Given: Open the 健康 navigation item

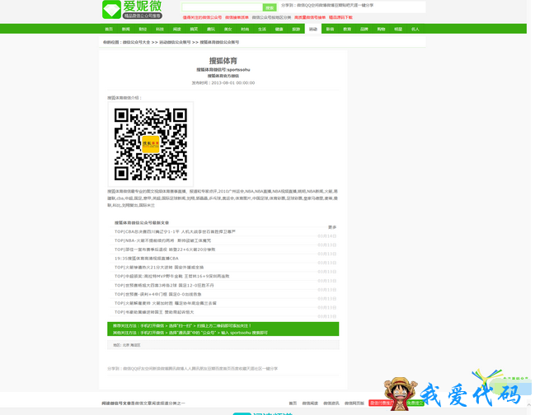Looking at the screenshot, I should (279, 30).
